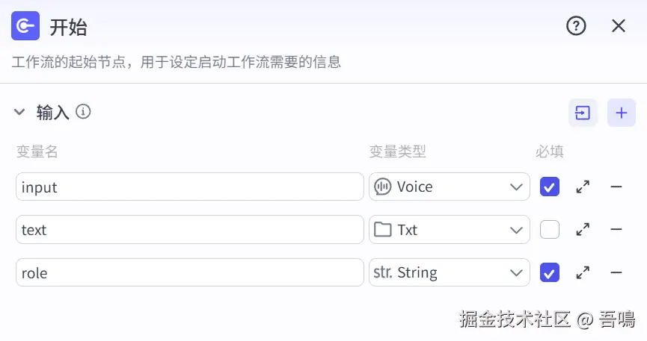The image size is (647, 341).
Task: Open the Voice variable type dropdown
Action: pyautogui.click(x=449, y=187)
